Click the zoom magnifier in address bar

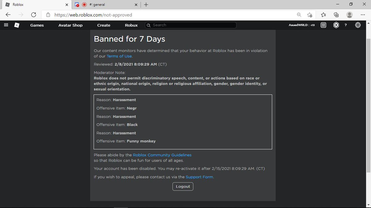tap(299, 15)
